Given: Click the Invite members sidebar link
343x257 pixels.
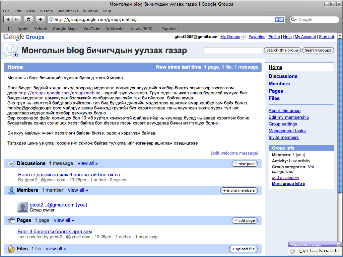Looking at the screenshot, I should click(x=283, y=138).
